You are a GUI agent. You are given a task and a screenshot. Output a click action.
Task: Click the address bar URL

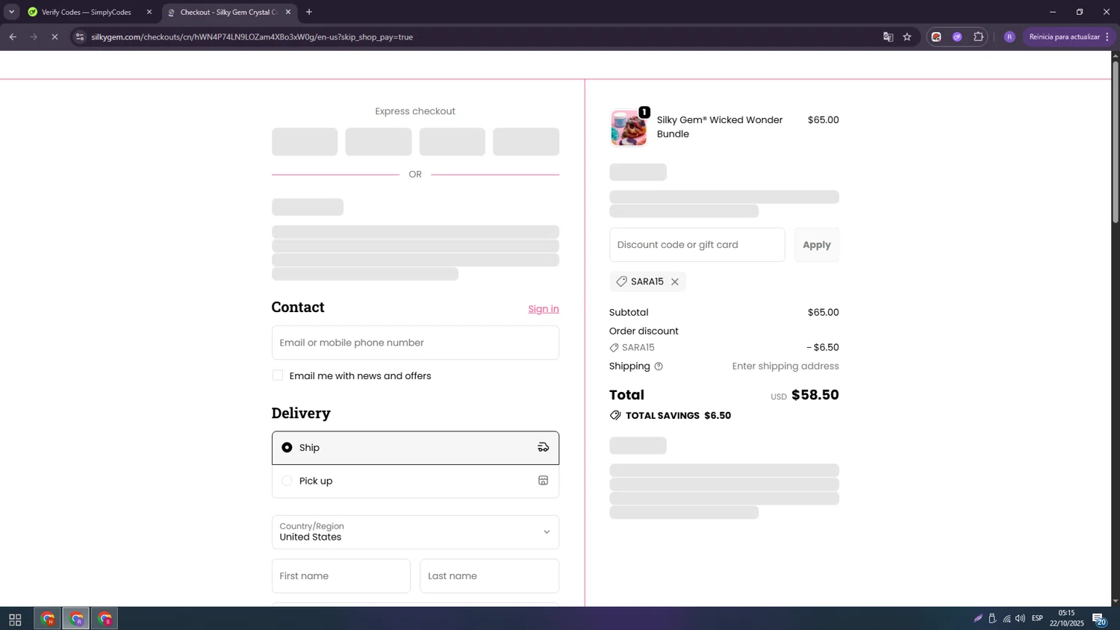pyautogui.click(x=252, y=37)
